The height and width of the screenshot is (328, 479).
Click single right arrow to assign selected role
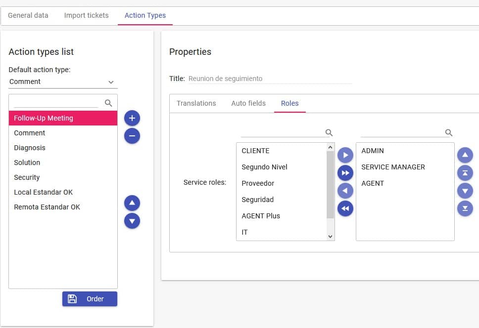pos(345,155)
